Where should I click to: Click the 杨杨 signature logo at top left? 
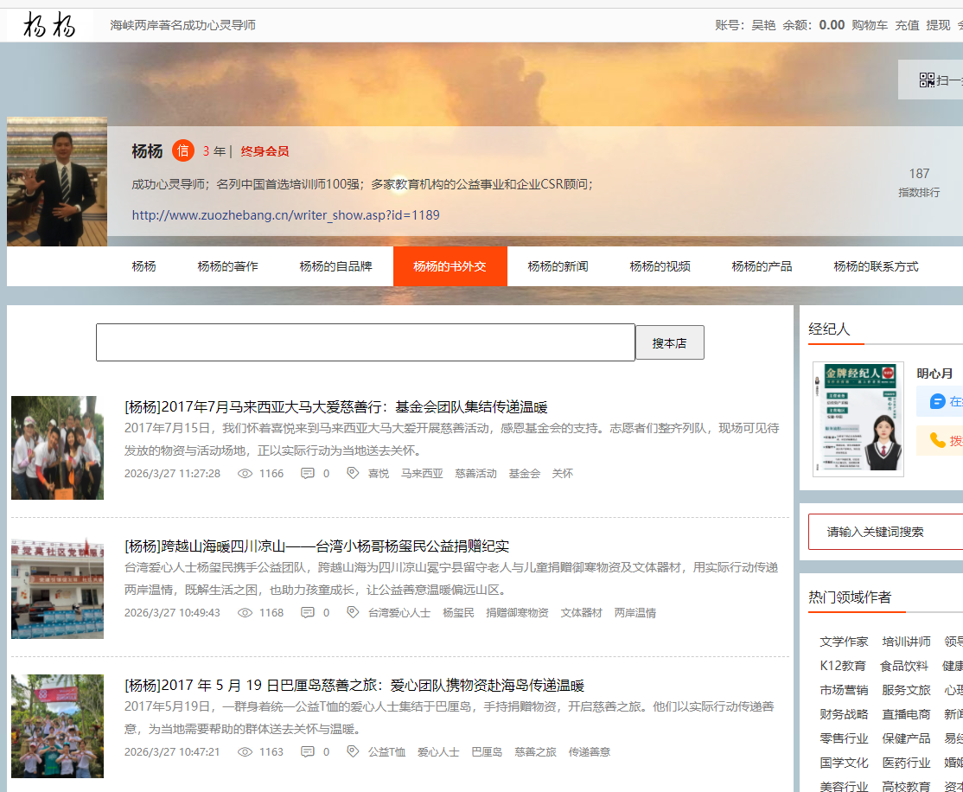[x=49, y=25]
